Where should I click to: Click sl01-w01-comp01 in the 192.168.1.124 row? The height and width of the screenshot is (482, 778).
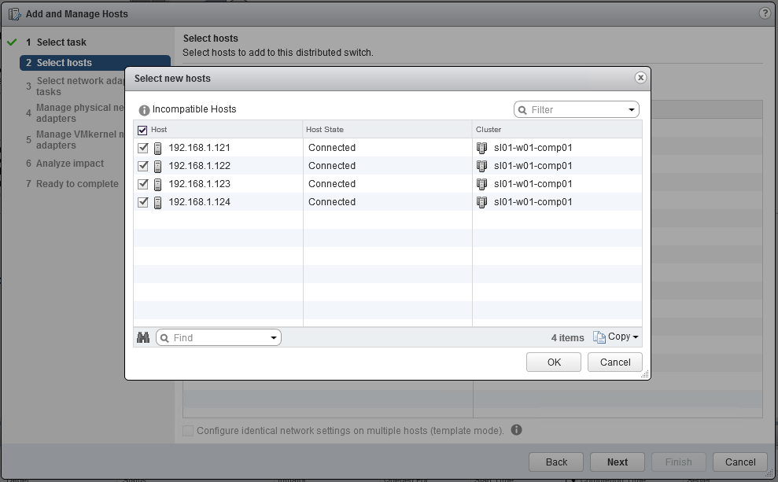[533, 202]
